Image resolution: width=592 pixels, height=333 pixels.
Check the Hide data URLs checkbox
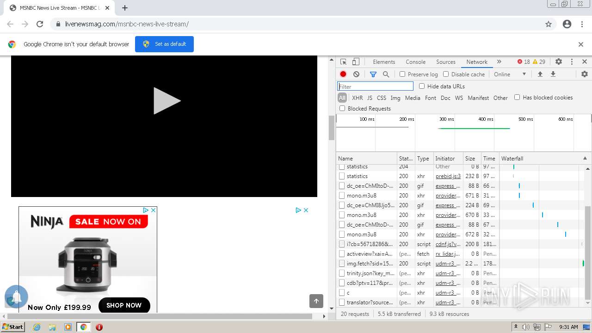coord(422,86)
